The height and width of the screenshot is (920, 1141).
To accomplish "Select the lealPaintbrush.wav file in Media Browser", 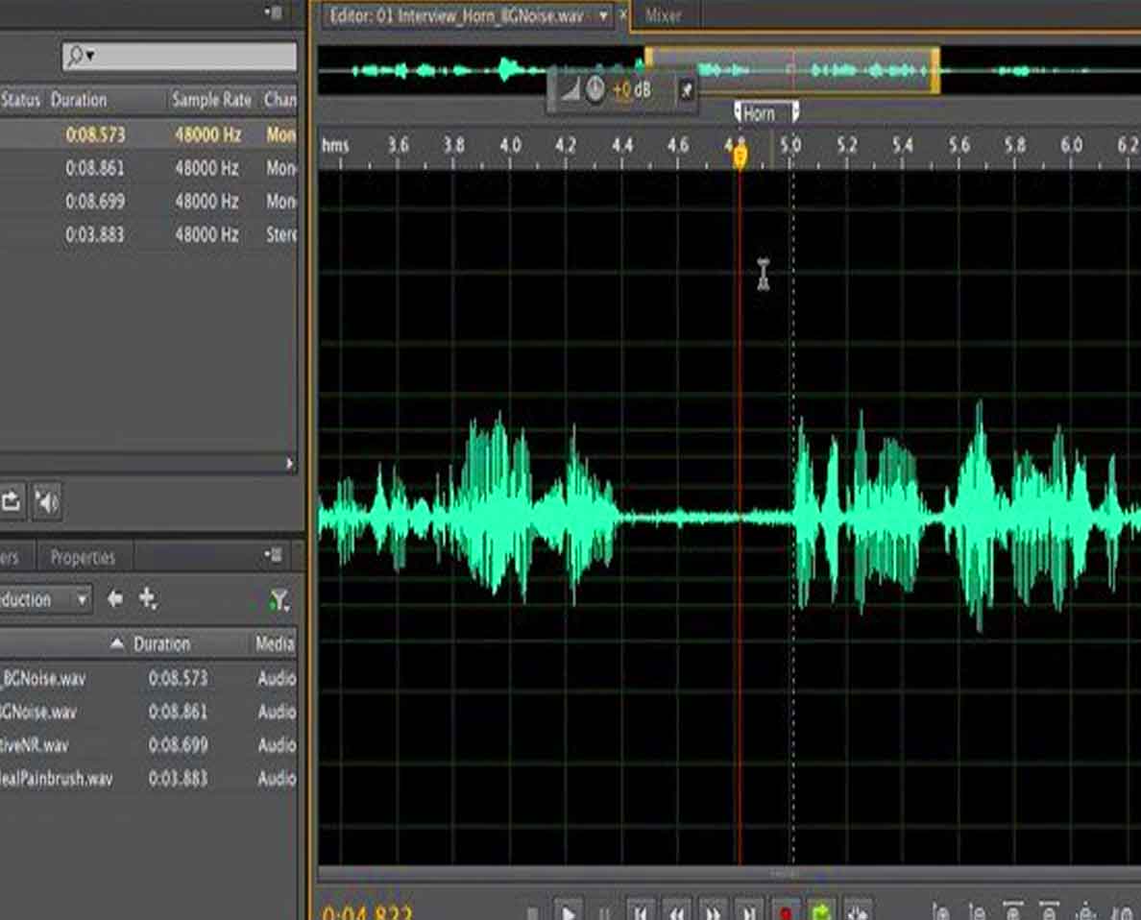I will pyautogui.click(x=149, y=779).
